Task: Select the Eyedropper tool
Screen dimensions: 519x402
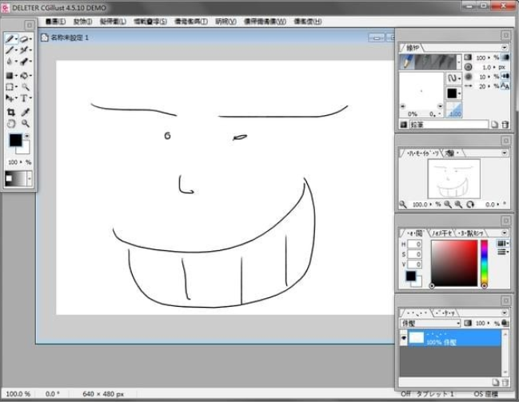Action: tap(25, 113)
